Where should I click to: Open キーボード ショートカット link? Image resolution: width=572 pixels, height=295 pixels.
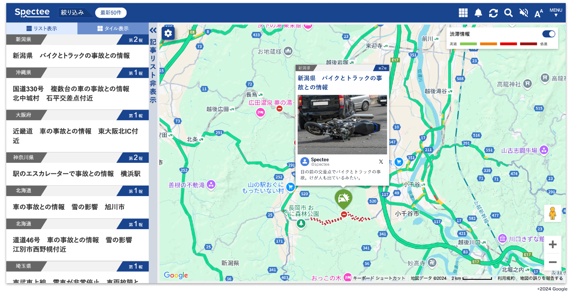pos(379,278)
